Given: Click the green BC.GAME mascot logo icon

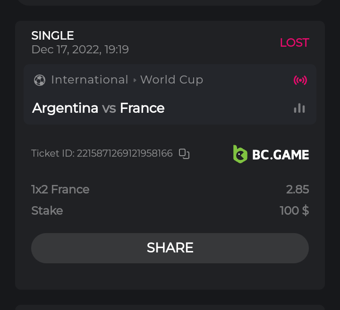Looking at the screenshot, I should [x=240, y=154].
